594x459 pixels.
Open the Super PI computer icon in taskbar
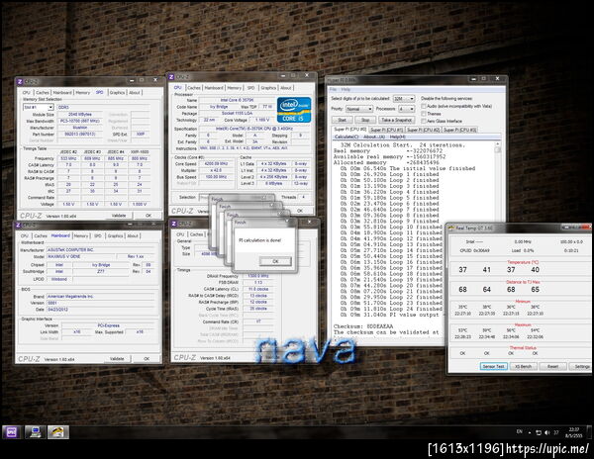click(36, 431)
